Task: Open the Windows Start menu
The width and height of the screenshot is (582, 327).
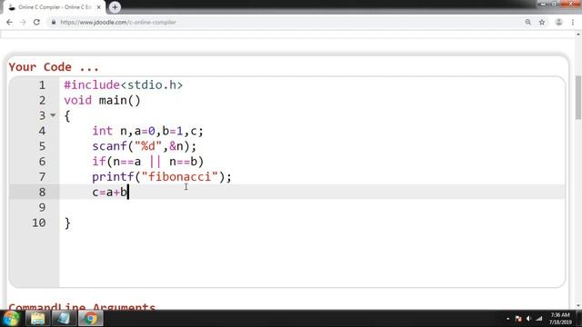Action: pyautogui.click(x=11, y=319)
